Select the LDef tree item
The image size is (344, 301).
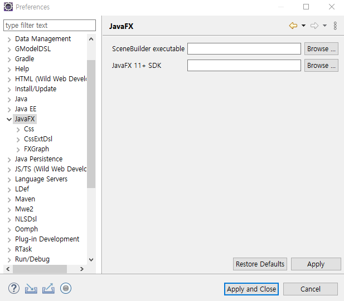point(22,189)
